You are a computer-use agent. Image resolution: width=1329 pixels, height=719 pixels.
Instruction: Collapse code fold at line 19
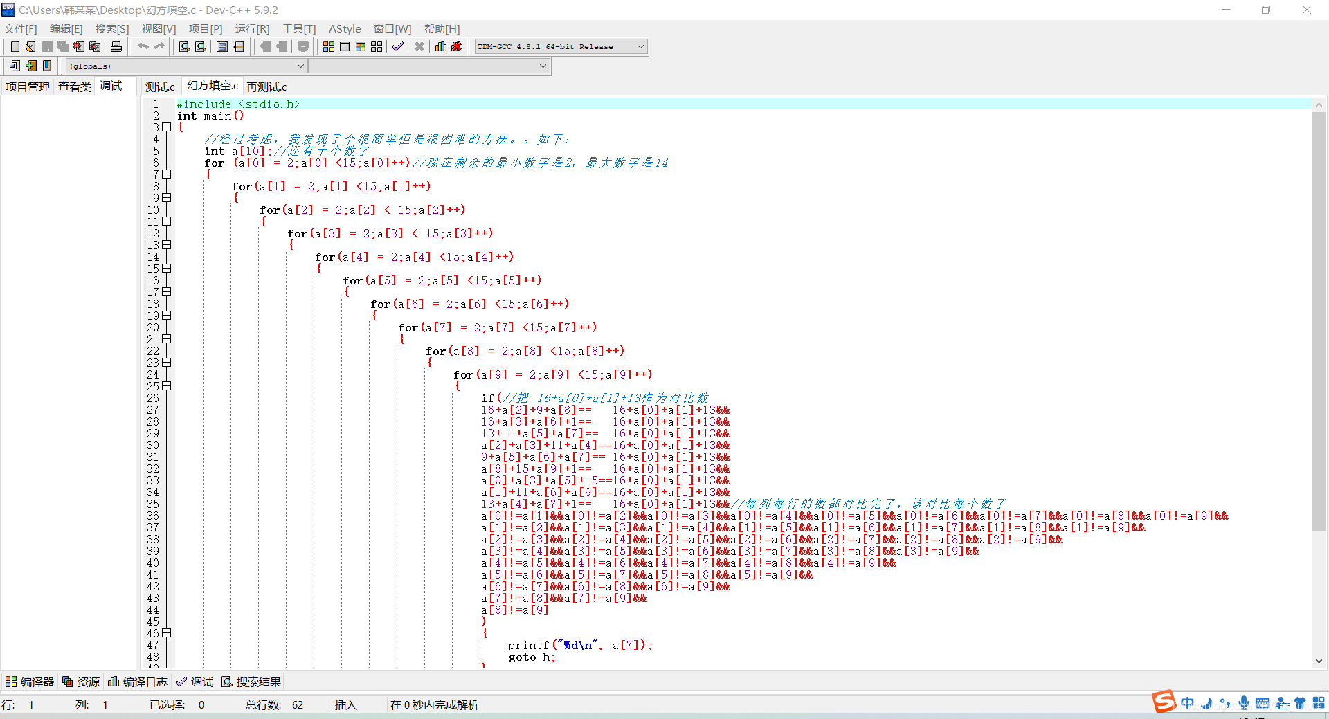point(167,316)
